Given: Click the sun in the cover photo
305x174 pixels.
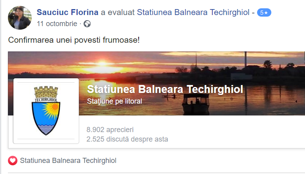Looking at the screenshot, I should click(x=103, y=64).
